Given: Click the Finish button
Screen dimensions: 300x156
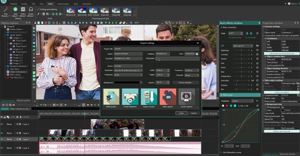Looking at the screenshot, I should 181,113.
